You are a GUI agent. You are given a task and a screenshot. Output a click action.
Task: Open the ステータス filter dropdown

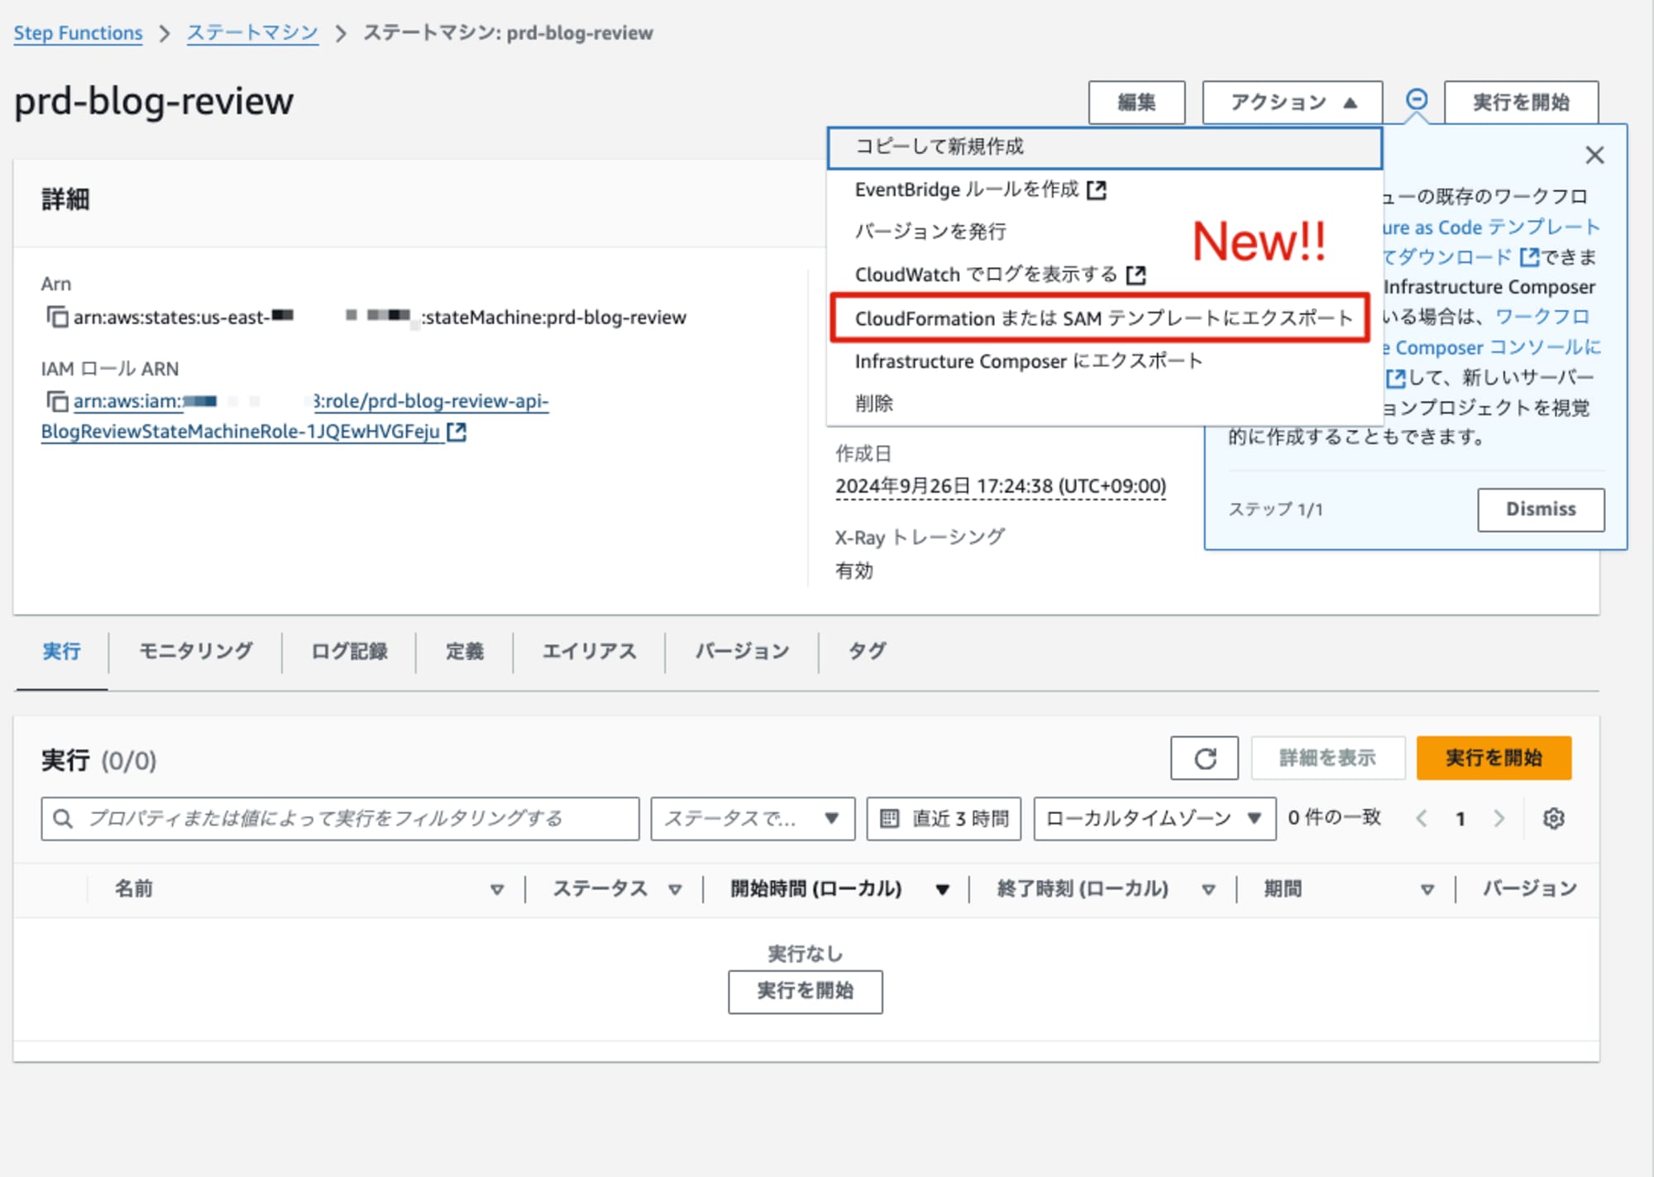coord(753,818)
